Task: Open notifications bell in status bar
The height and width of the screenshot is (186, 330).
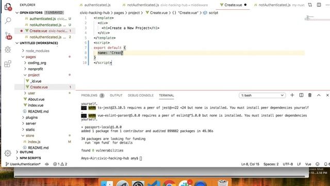Action: (x=326, y=164)
